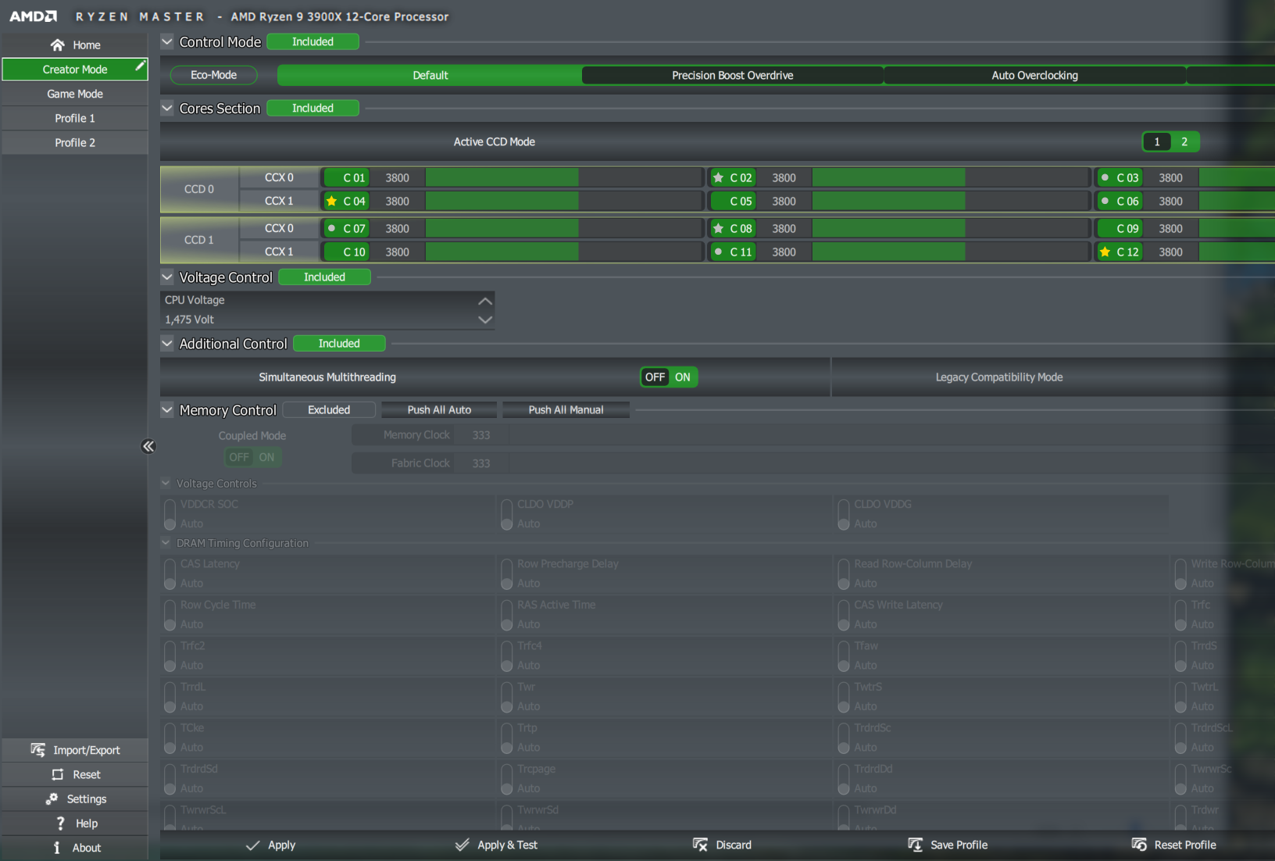Collapse the Additional Control section

(167, 343)
